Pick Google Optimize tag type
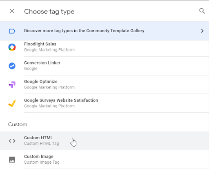Viewport: 209px width, 169px height. [104, 84]
